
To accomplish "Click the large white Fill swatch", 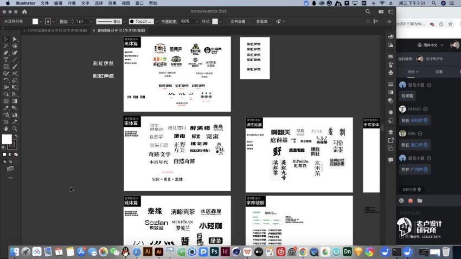I will (x=7, y=139).
